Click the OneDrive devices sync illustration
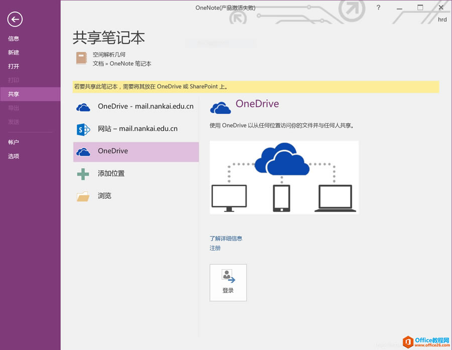The image size is (452, 350). [284, 177]
